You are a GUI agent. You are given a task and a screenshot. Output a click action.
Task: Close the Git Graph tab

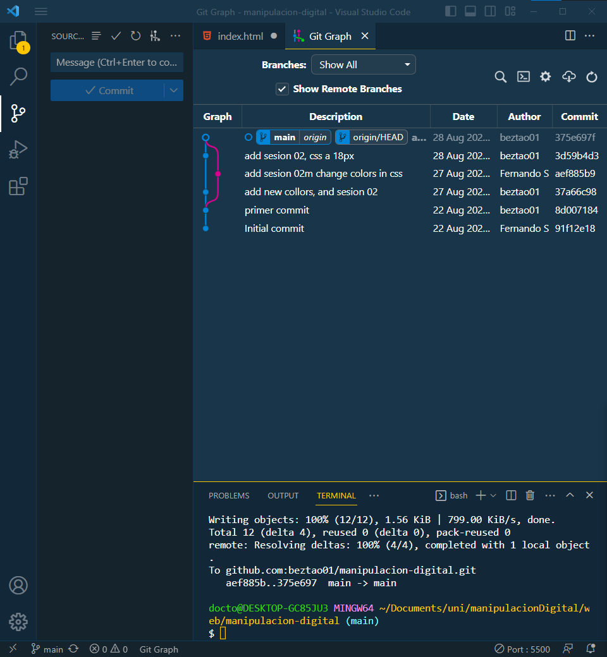(x=365, y=36)
